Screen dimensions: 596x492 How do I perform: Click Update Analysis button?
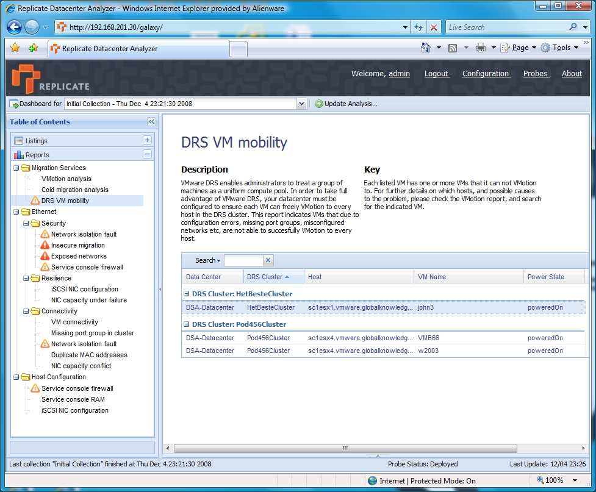pos(346,104)
